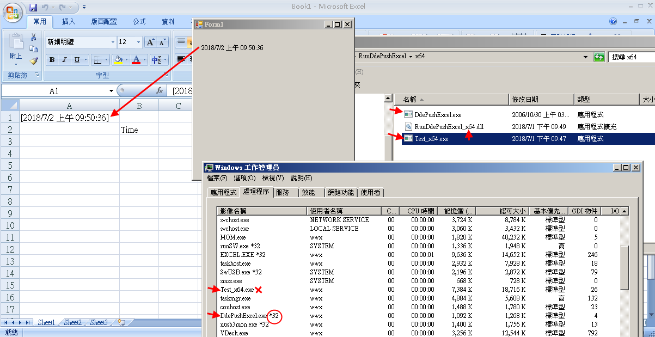Increase font size with large A button
655x337 pixels.
pos(151,42)
